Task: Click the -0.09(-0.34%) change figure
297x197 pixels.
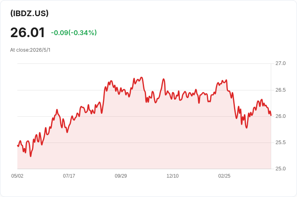Action: pos(74,33)
